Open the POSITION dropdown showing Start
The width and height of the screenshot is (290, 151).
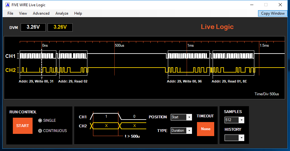(x=181, y=117)
